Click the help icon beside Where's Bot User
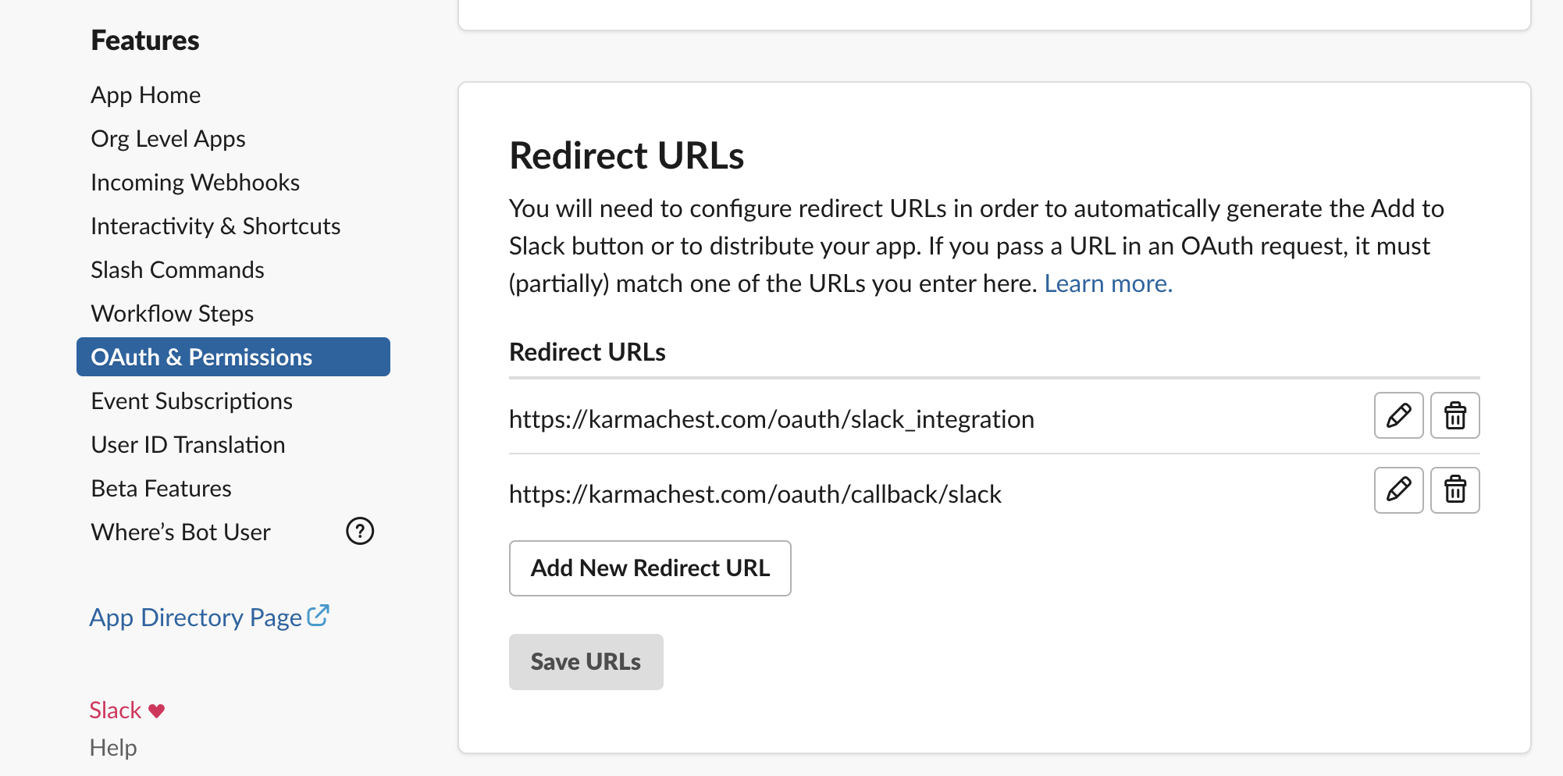1563x776 pixels. coord(360,531)
